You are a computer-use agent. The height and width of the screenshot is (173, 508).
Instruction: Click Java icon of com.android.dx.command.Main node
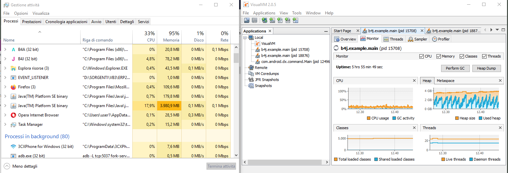click(x=258, y=62)
